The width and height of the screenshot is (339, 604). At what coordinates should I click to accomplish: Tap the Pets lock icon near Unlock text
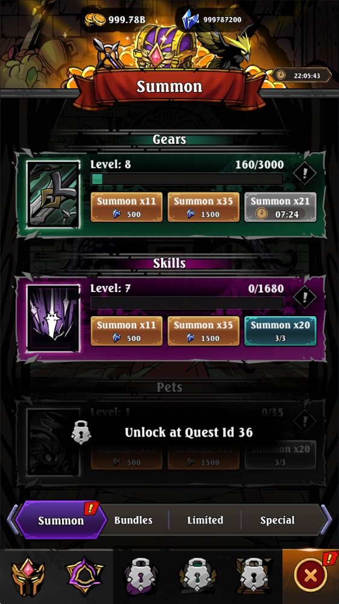pyautogui.click(x=81, y=432)
